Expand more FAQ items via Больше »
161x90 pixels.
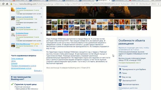tap(38, 70)
